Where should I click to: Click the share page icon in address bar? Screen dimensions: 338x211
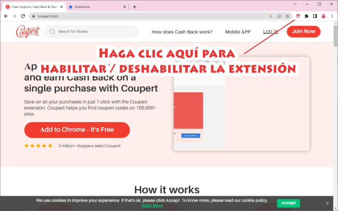click(279, 16)
